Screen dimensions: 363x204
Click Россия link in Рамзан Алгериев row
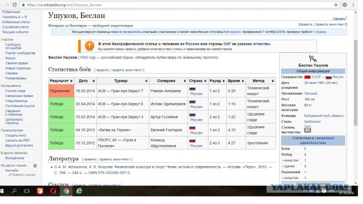pos(196,93)
